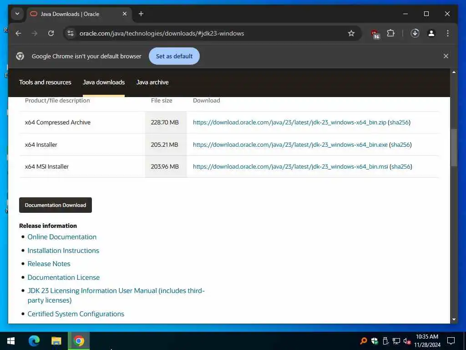Open the Chrome profile avatar

[x=431, y=33]
